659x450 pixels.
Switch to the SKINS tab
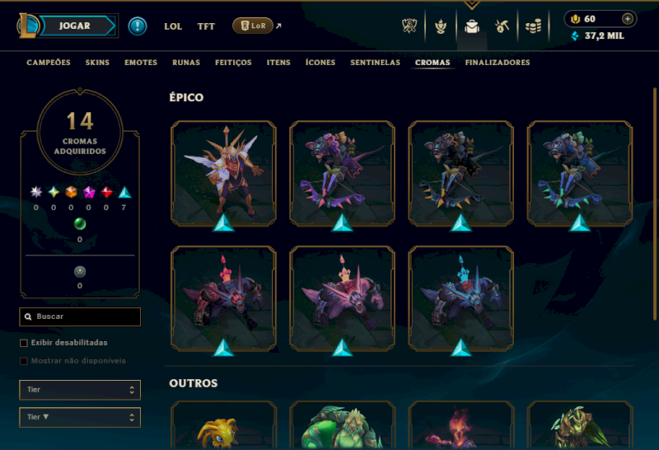pos(97,63)
